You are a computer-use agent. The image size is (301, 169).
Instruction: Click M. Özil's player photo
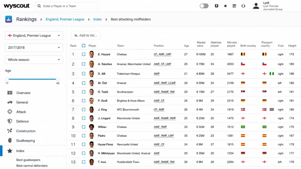click(92, 83)
